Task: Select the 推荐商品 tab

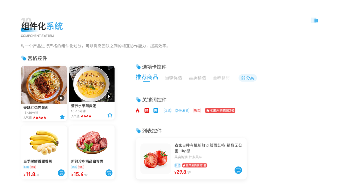Action: coord(147,77)
